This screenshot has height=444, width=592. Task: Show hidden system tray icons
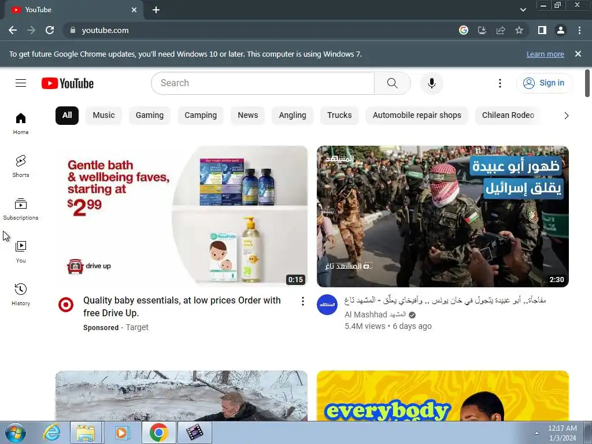[536, 433]
